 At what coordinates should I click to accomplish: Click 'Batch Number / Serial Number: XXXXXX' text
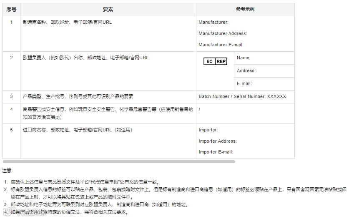(242, 96)
